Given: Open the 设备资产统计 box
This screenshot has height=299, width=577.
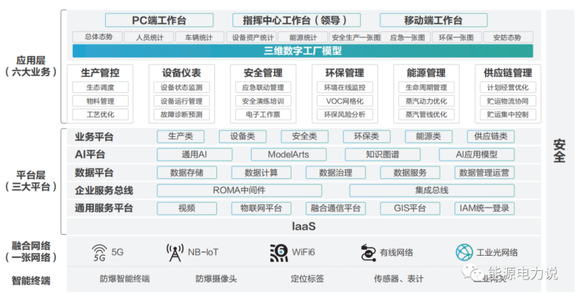Looking at the screenshot, I should coord(252,37).
